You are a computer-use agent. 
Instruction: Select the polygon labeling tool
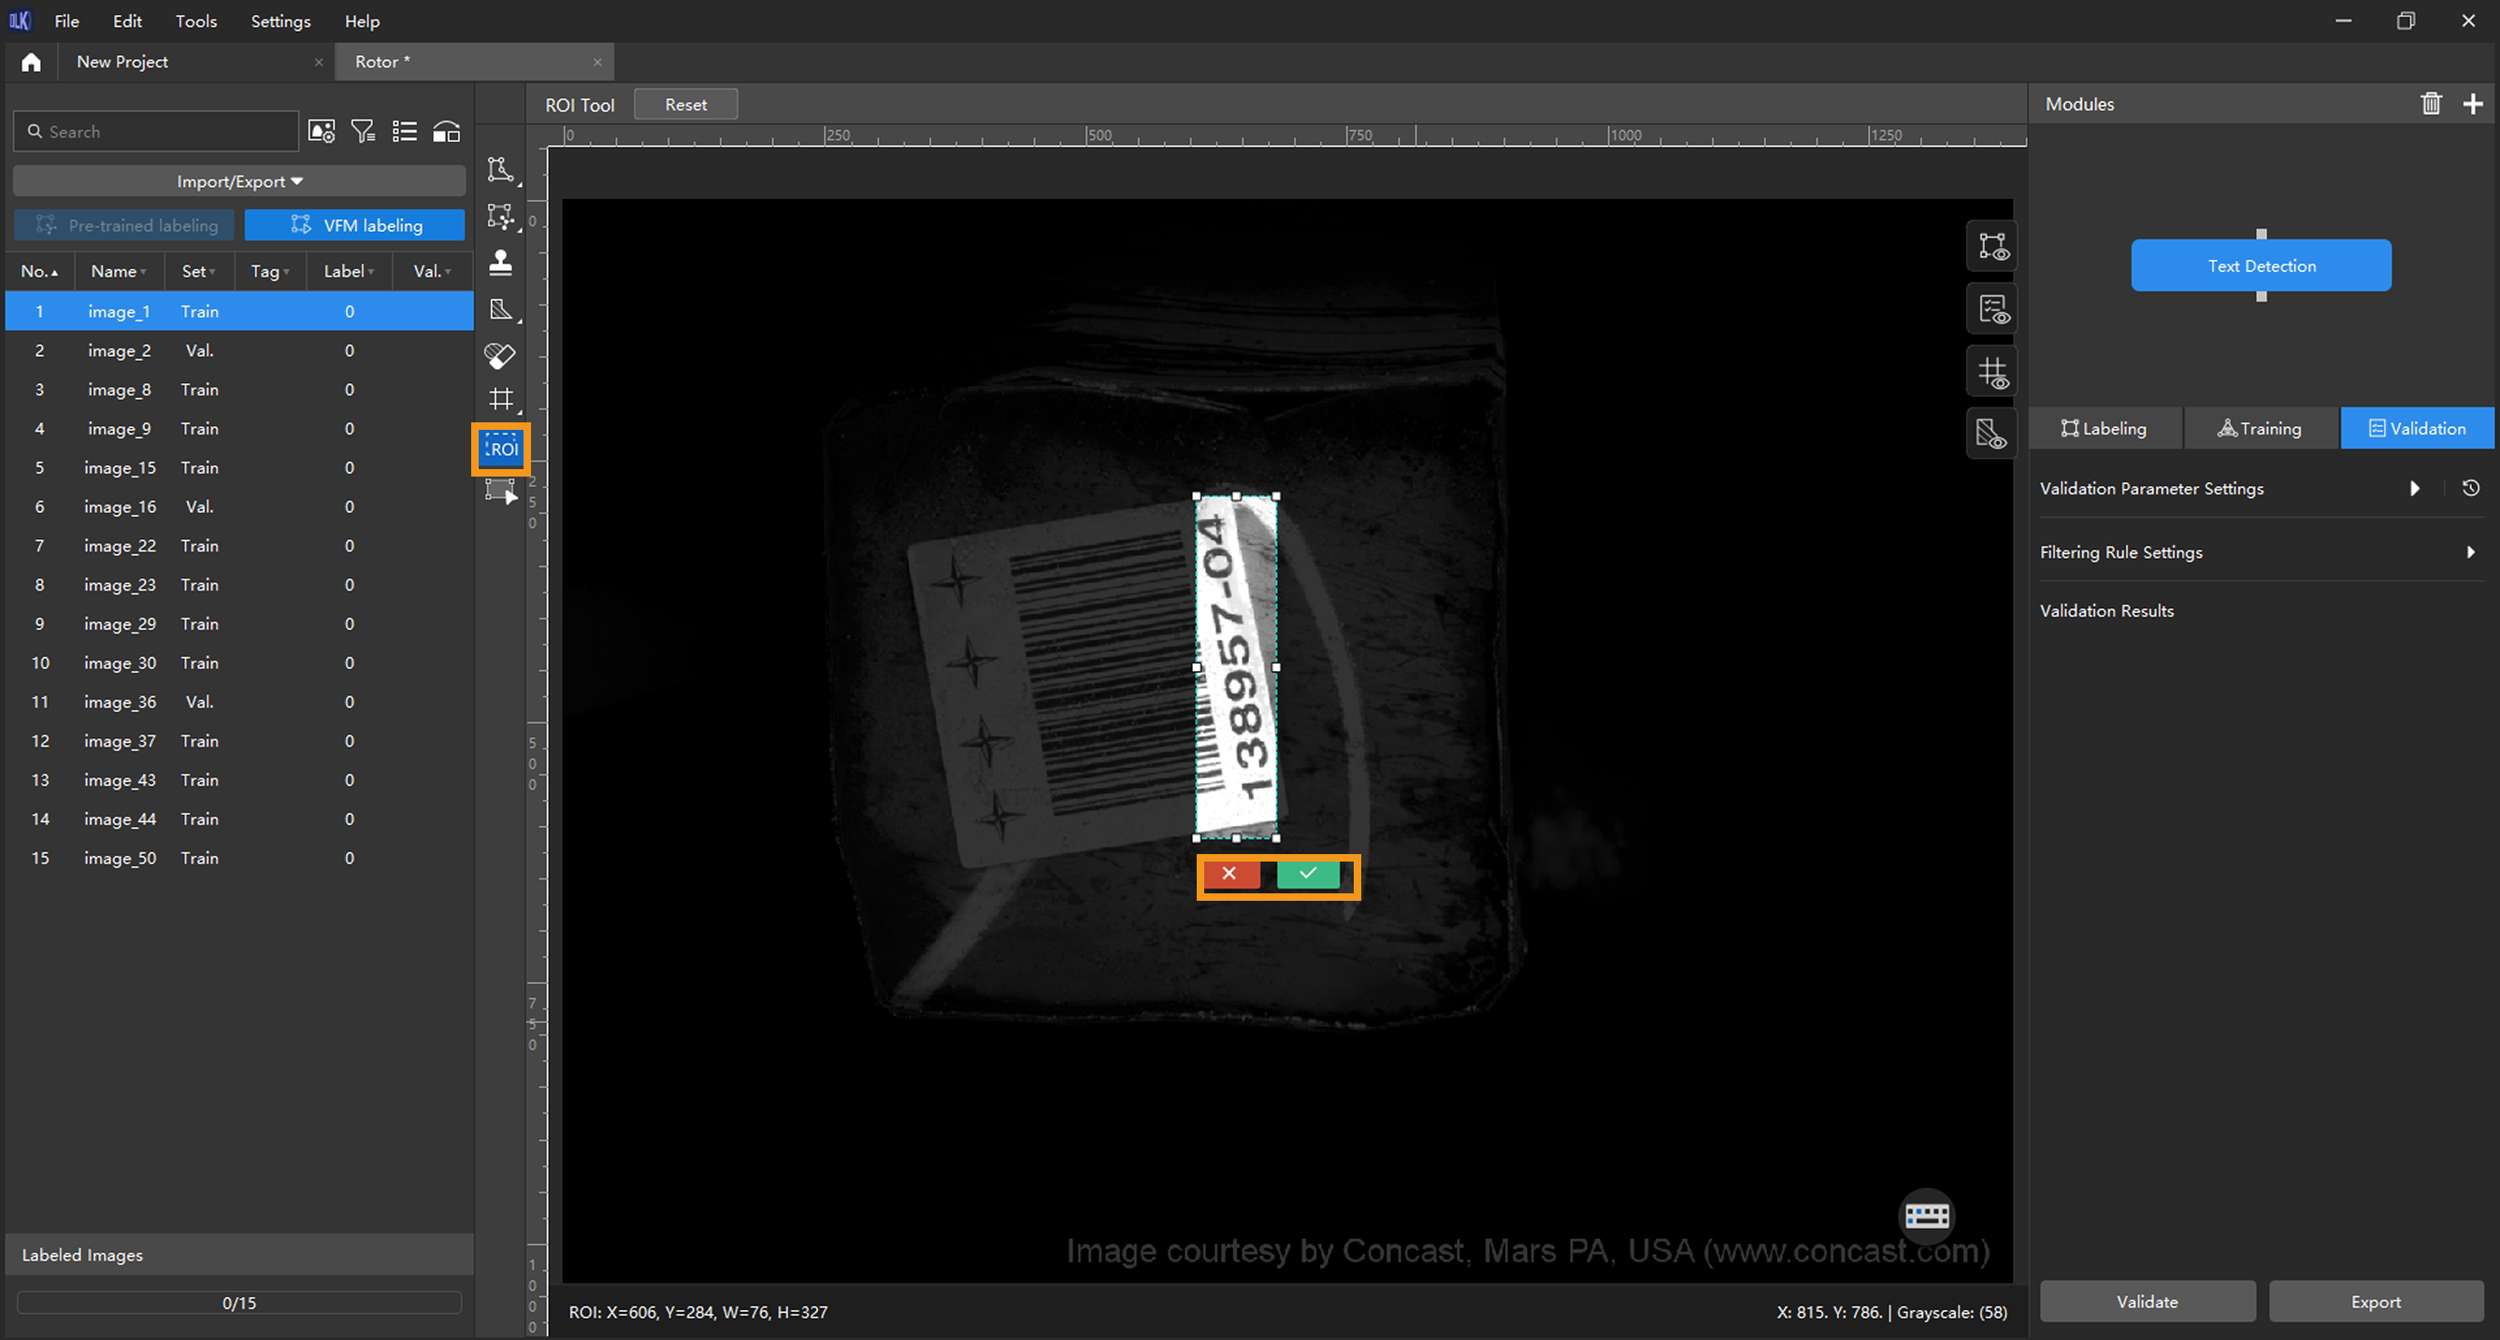(500, 170)
